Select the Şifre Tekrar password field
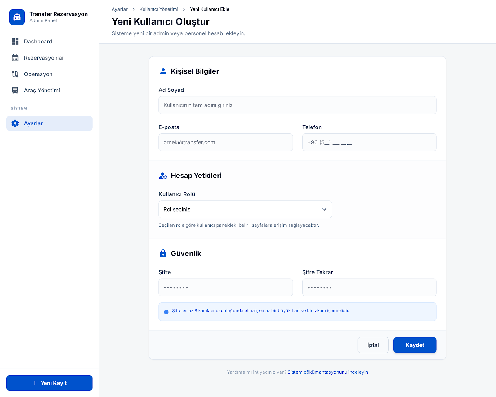 (369, 287)
